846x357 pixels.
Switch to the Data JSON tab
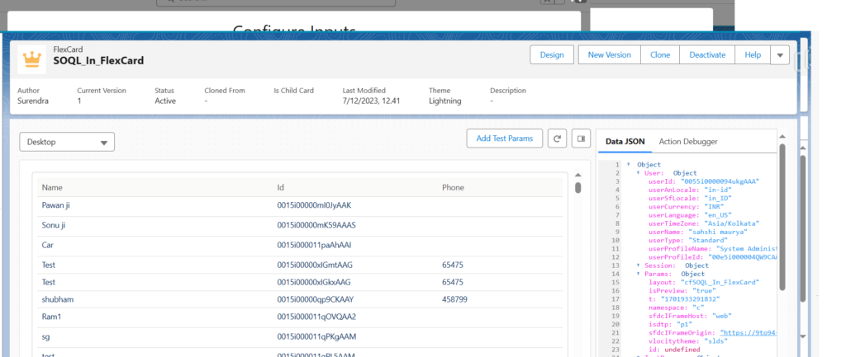[625, 142]
